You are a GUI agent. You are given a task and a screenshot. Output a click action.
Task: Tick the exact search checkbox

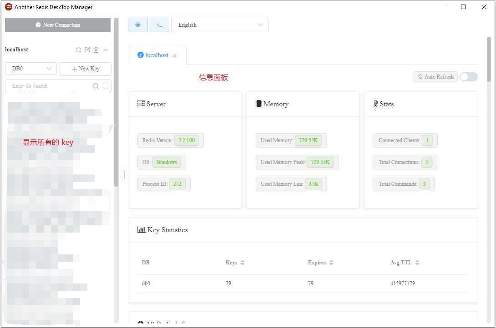click(106, 86)
